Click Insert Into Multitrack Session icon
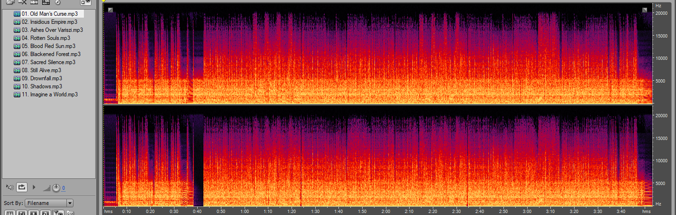The image size is (676, 215). click(34, 3)
